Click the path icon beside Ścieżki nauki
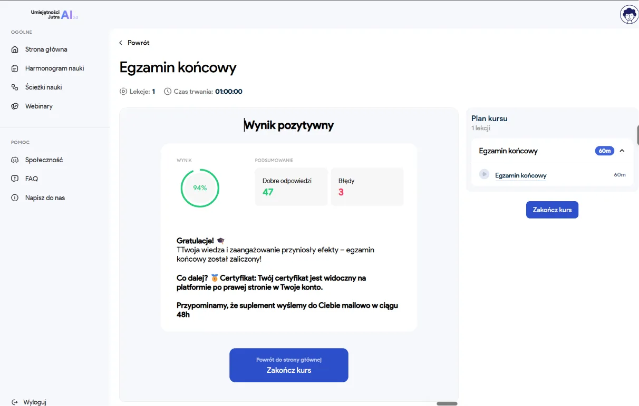This screenshot has width=639, height=406. 15,87
